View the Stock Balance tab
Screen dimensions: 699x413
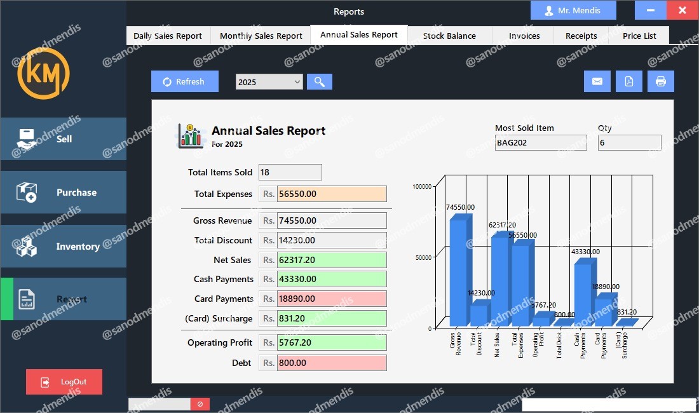point(449,36)
